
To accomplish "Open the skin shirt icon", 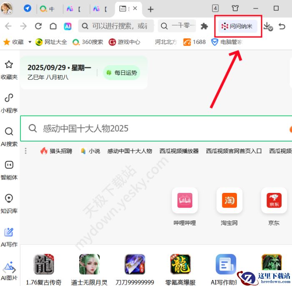I will (235, 8).
